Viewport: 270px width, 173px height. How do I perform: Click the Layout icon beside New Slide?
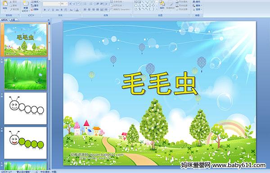(35, 2)
